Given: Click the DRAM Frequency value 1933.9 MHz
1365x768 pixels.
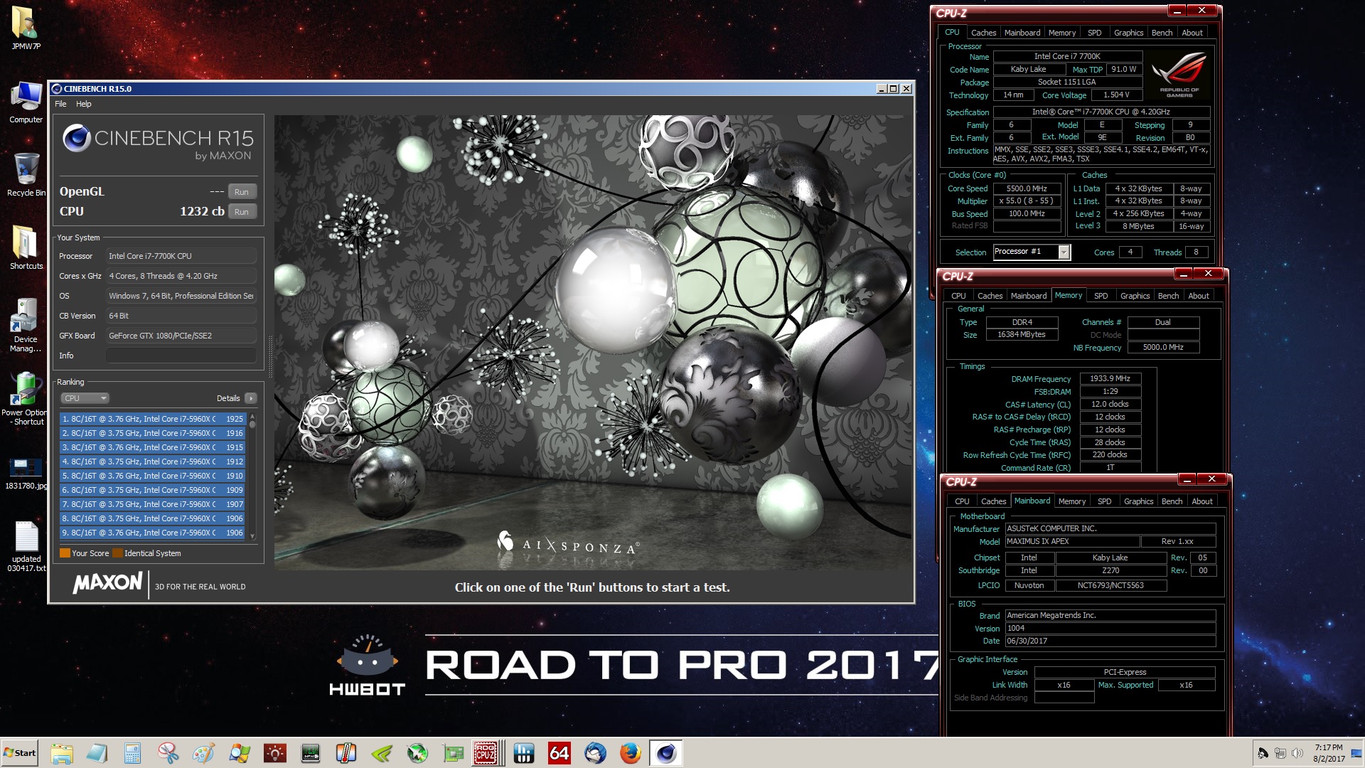Looking at the screenshot, I should [x=1110, y=379].
